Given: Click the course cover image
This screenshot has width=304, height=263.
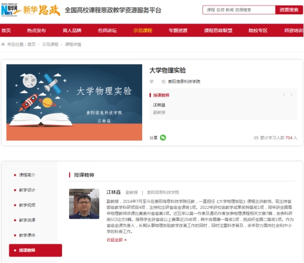Looking at the screenshot, I should 74,102.
